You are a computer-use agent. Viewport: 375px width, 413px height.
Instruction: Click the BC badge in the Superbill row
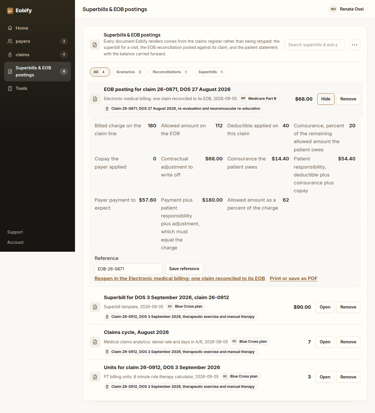170,306
